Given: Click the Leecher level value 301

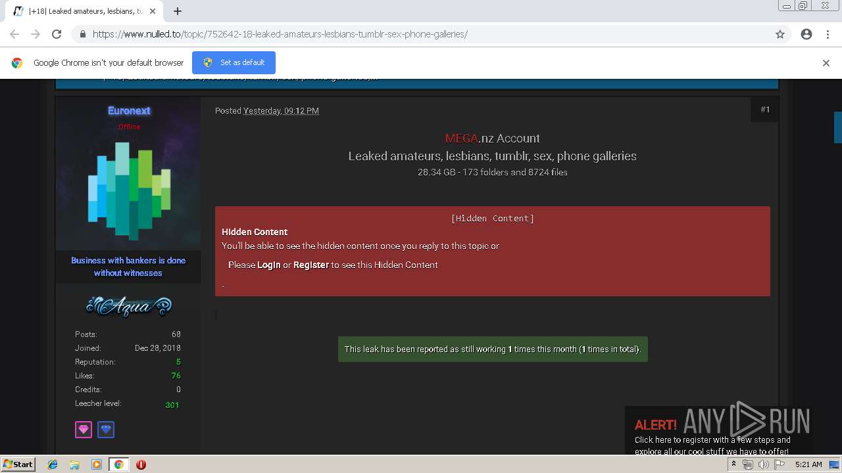Looking at the screenshot, I should pyautogui.click(x=172, y=405).
